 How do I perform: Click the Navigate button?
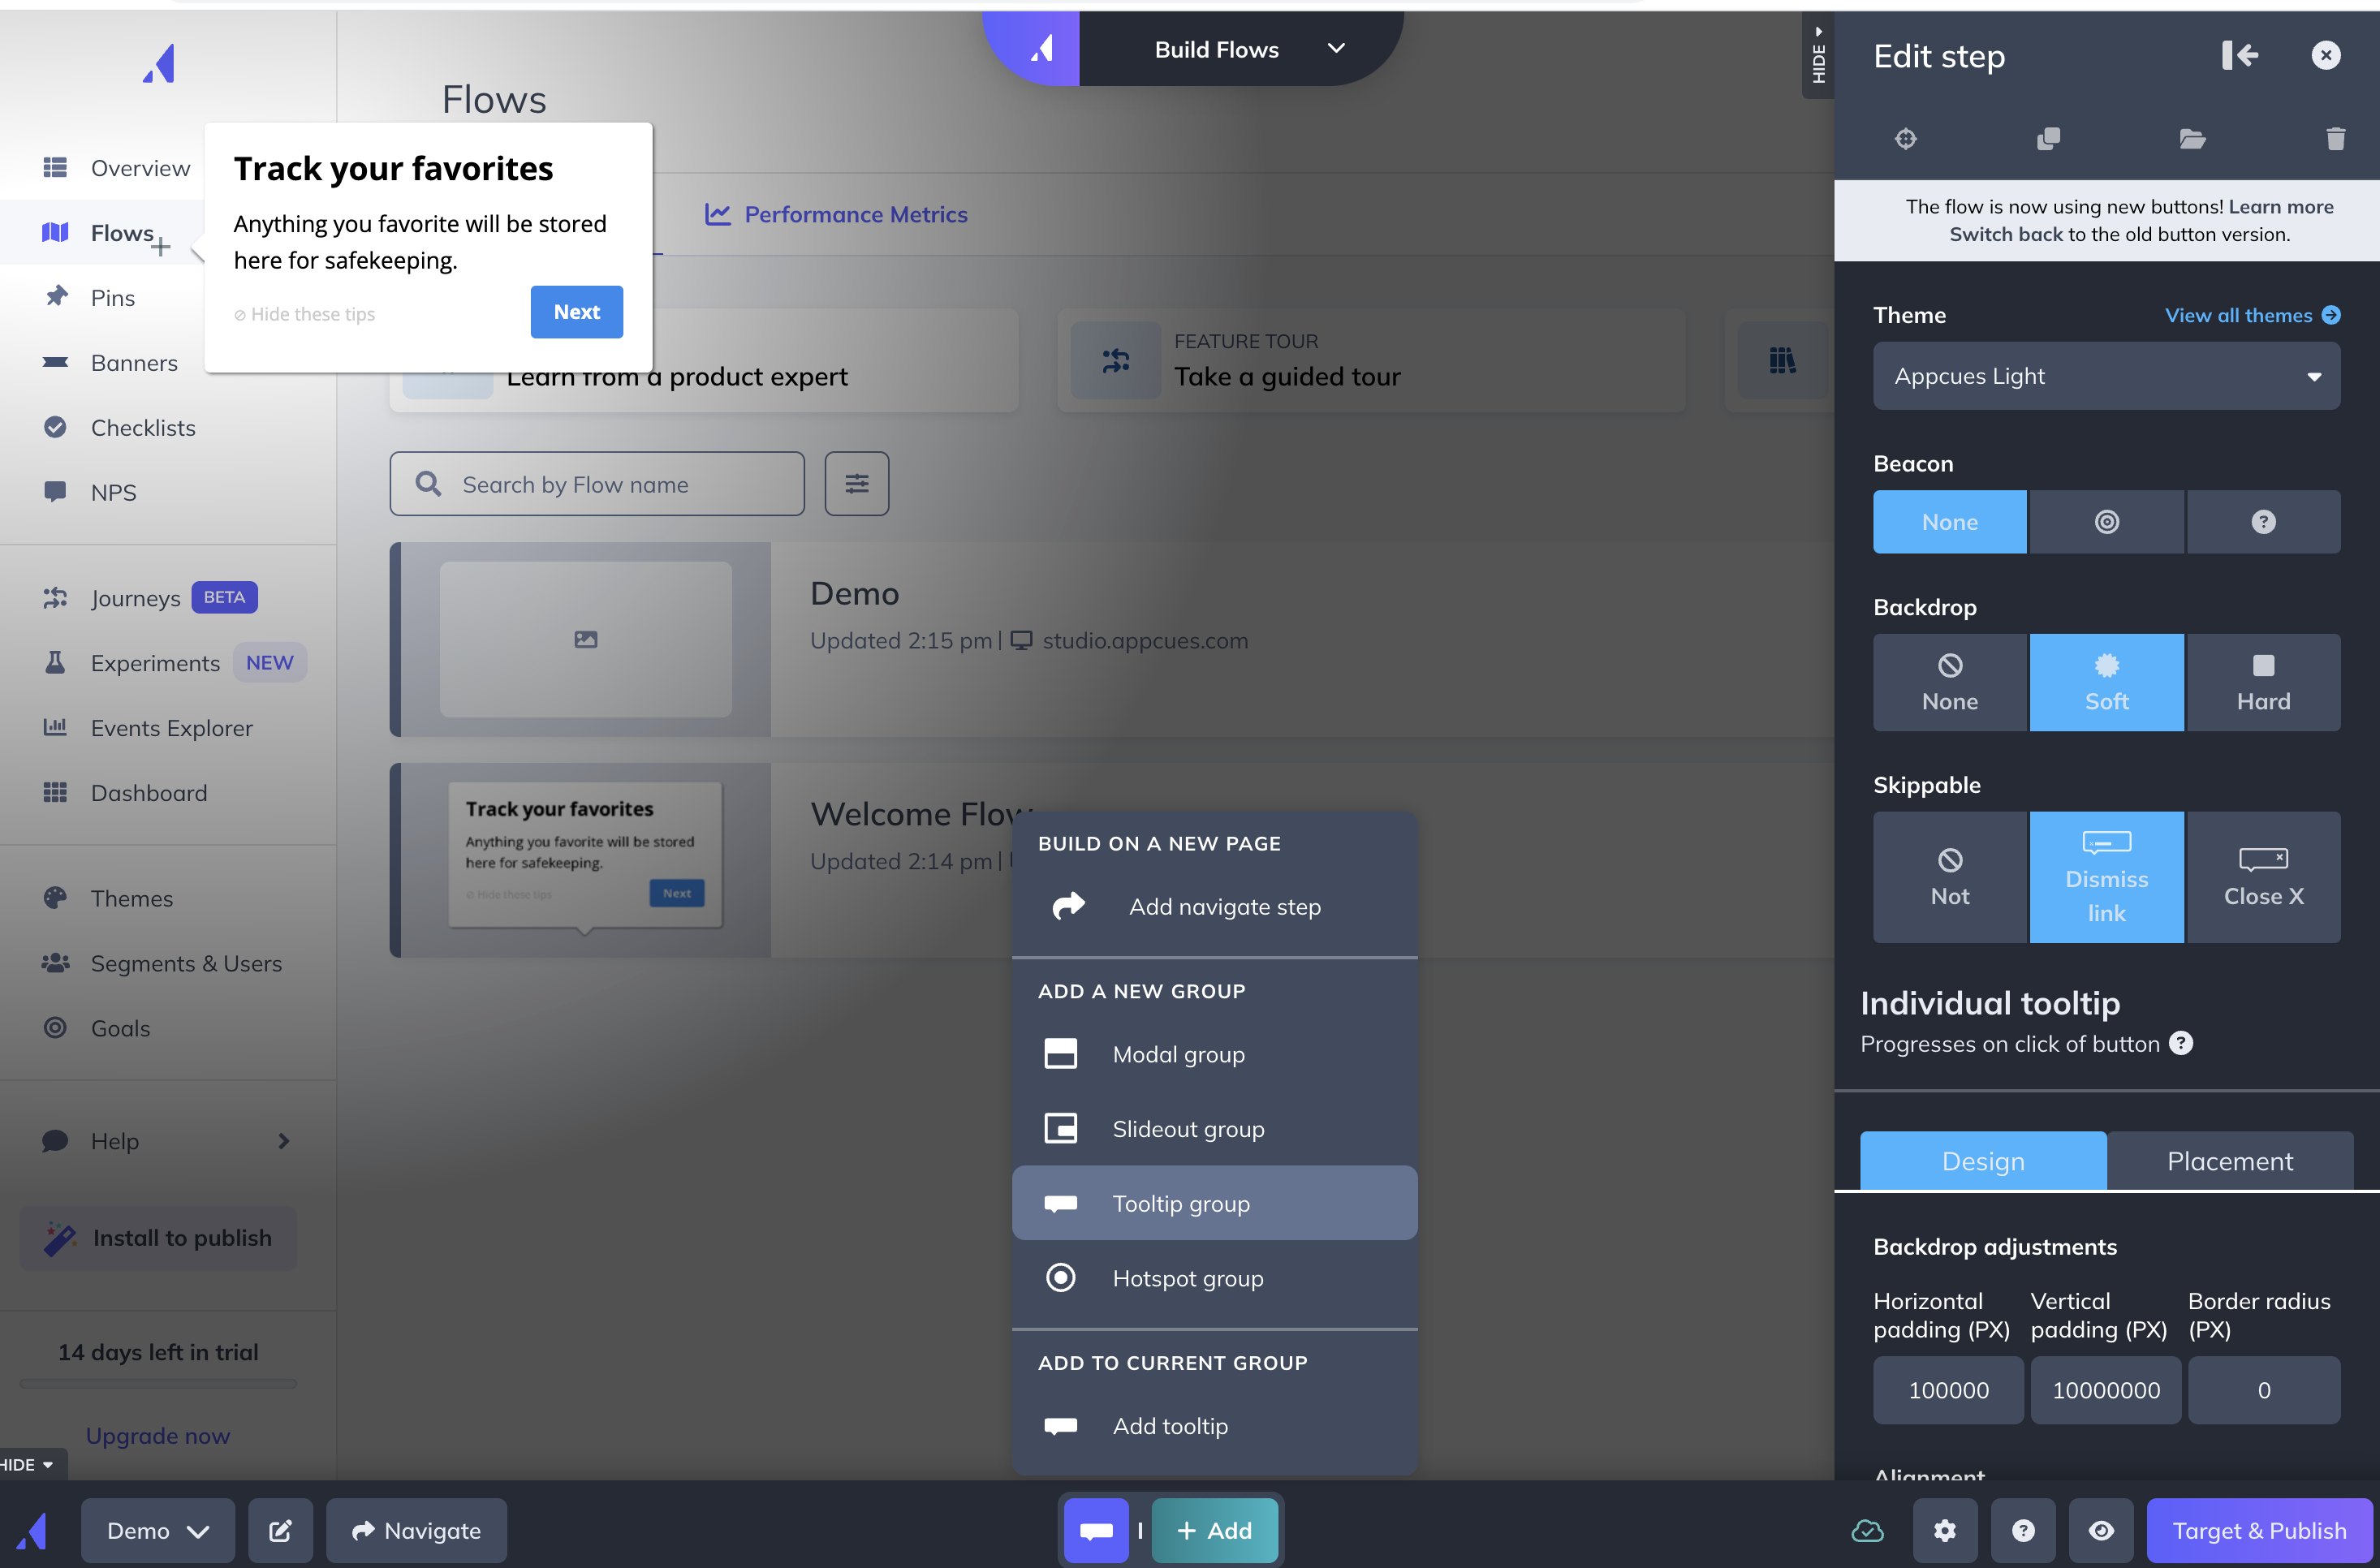[x=417, y=1531]
